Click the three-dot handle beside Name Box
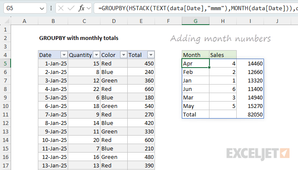The image size is (298, 170). [x=51, y=8]
